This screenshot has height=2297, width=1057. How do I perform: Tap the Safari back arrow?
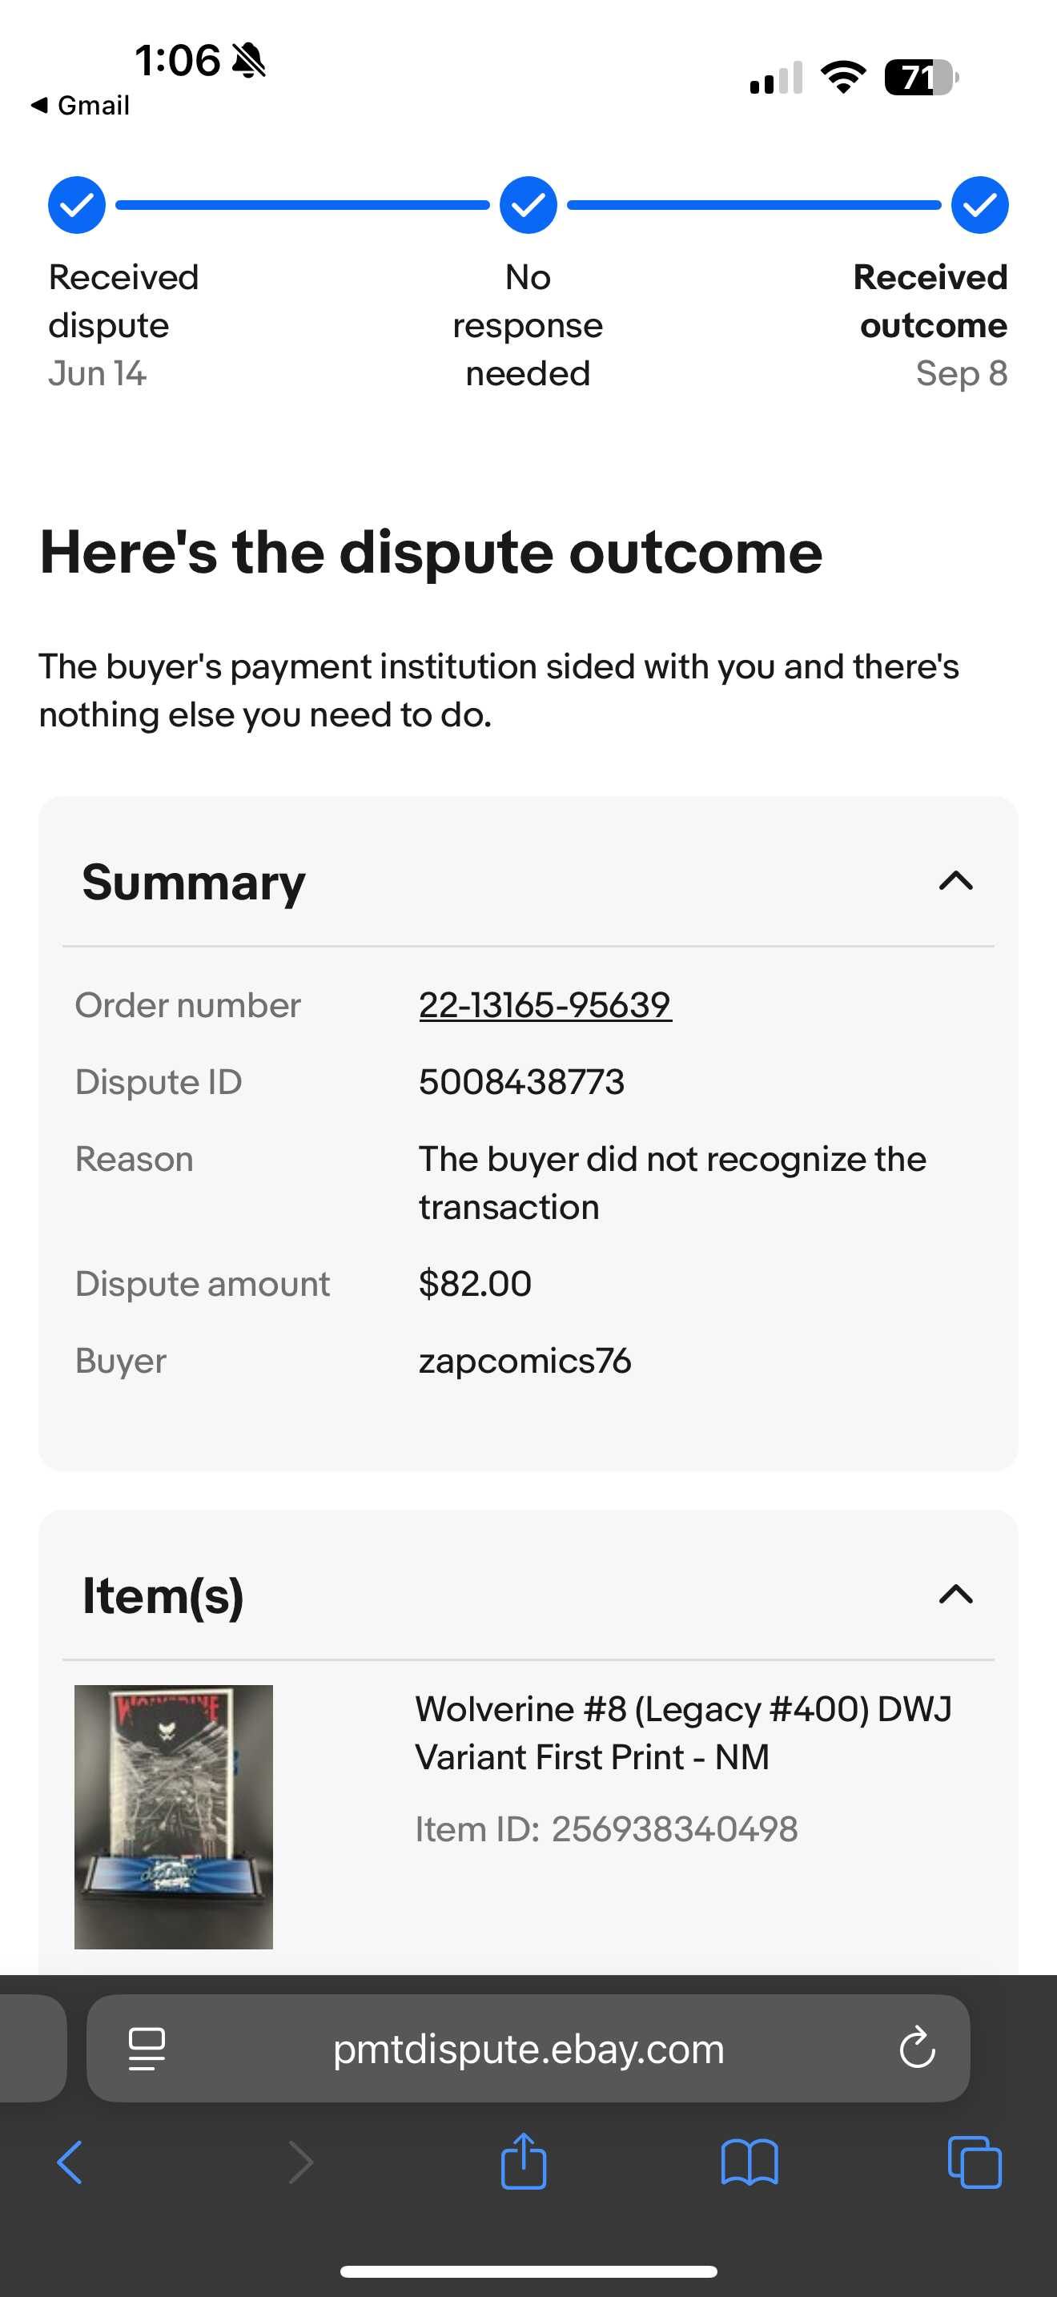[x=70, y=2162]
